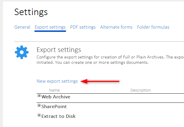Click the Settings page title
Viewport: 184px width, 127px height.
[31, 12]
